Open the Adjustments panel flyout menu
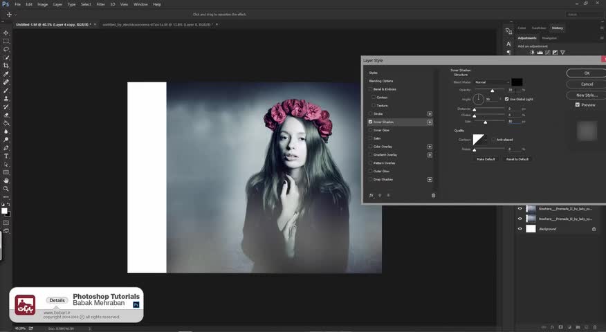Viewport: 606px width, 332px height. pos(602,38)
